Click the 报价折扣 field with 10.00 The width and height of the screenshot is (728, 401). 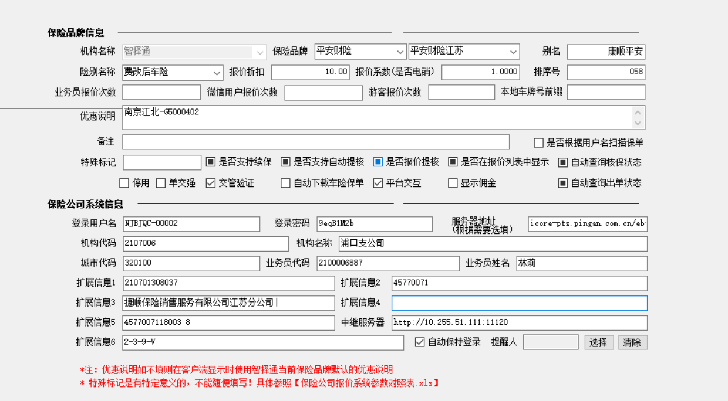coord(310,72)
